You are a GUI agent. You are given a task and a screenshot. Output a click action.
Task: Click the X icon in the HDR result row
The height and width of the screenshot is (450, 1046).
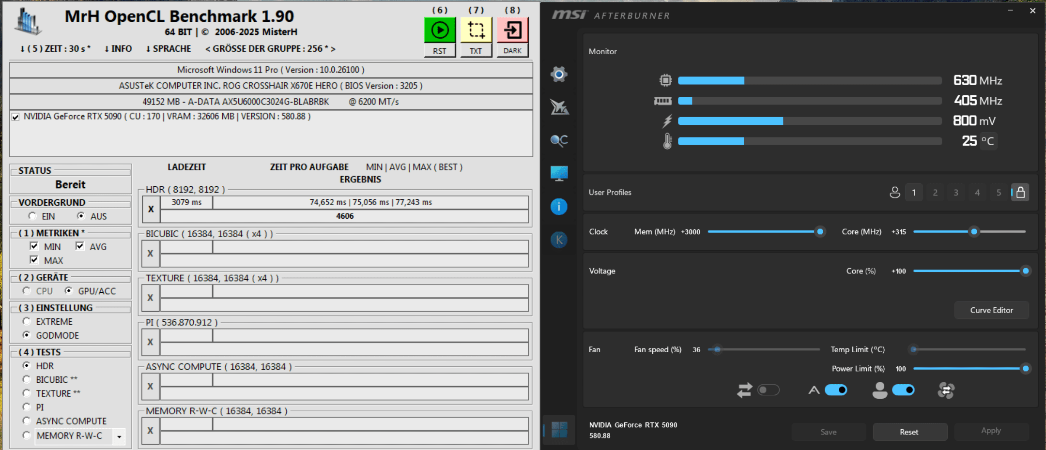pos(151,209)
